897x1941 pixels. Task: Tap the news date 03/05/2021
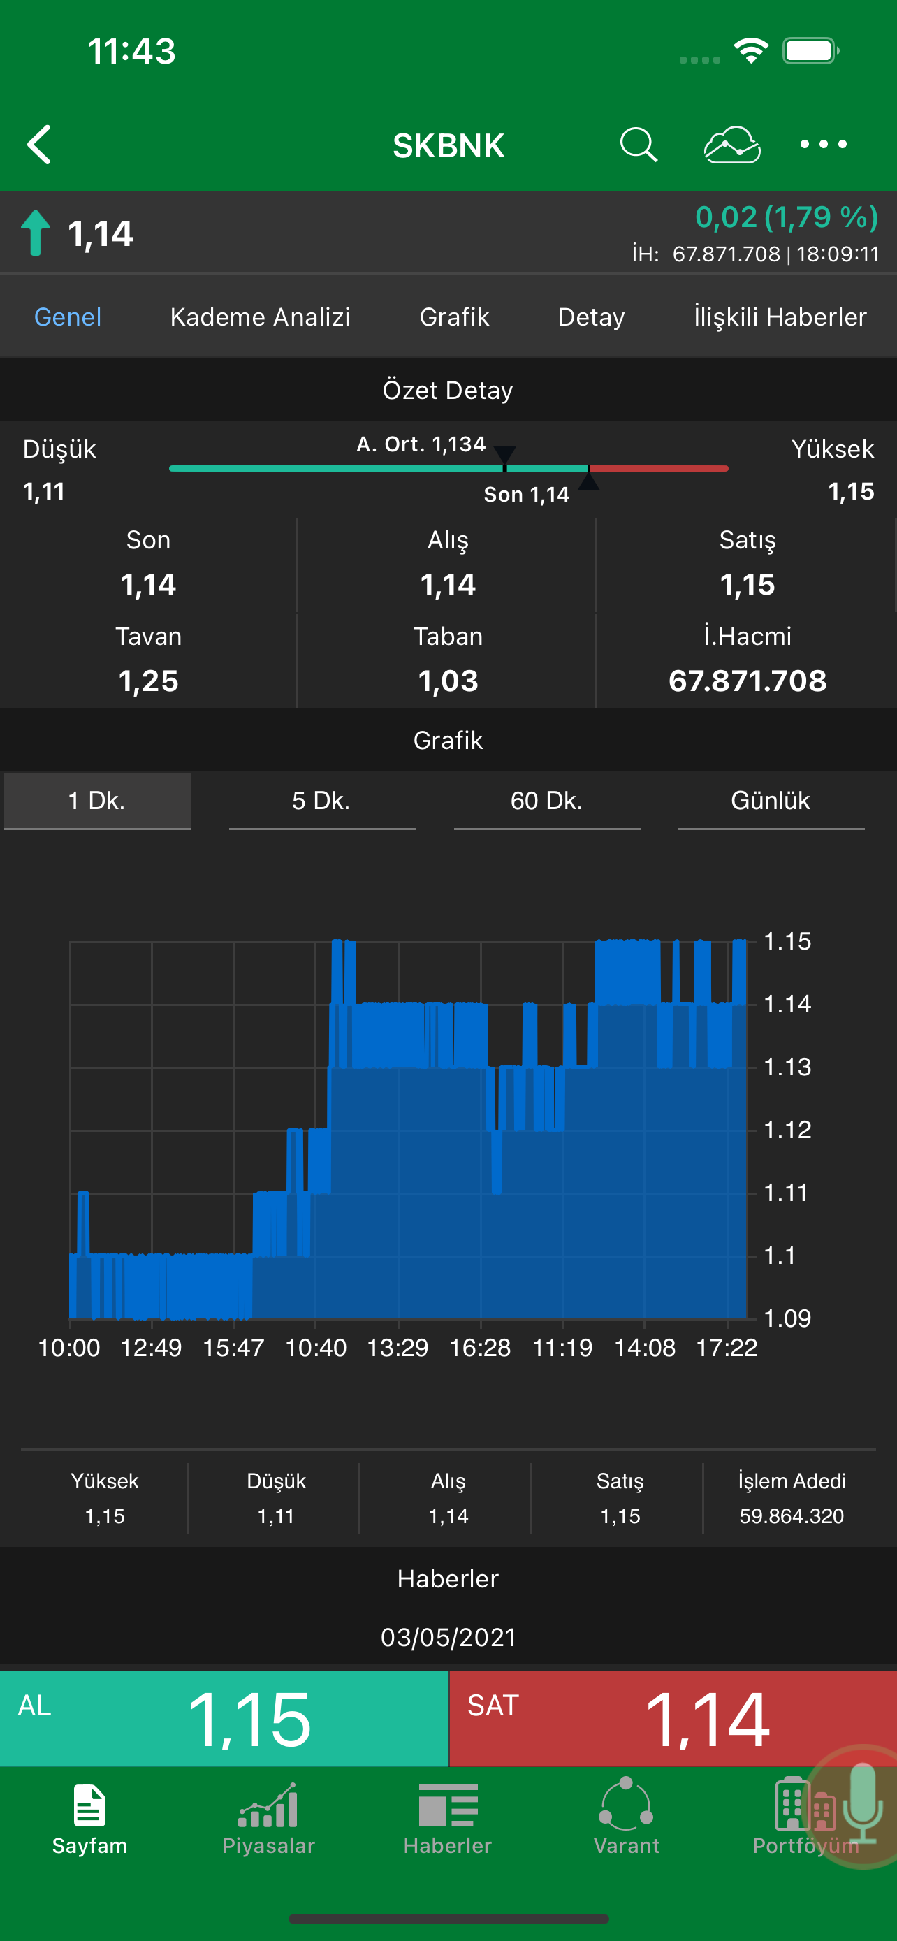coord(448,1637)
